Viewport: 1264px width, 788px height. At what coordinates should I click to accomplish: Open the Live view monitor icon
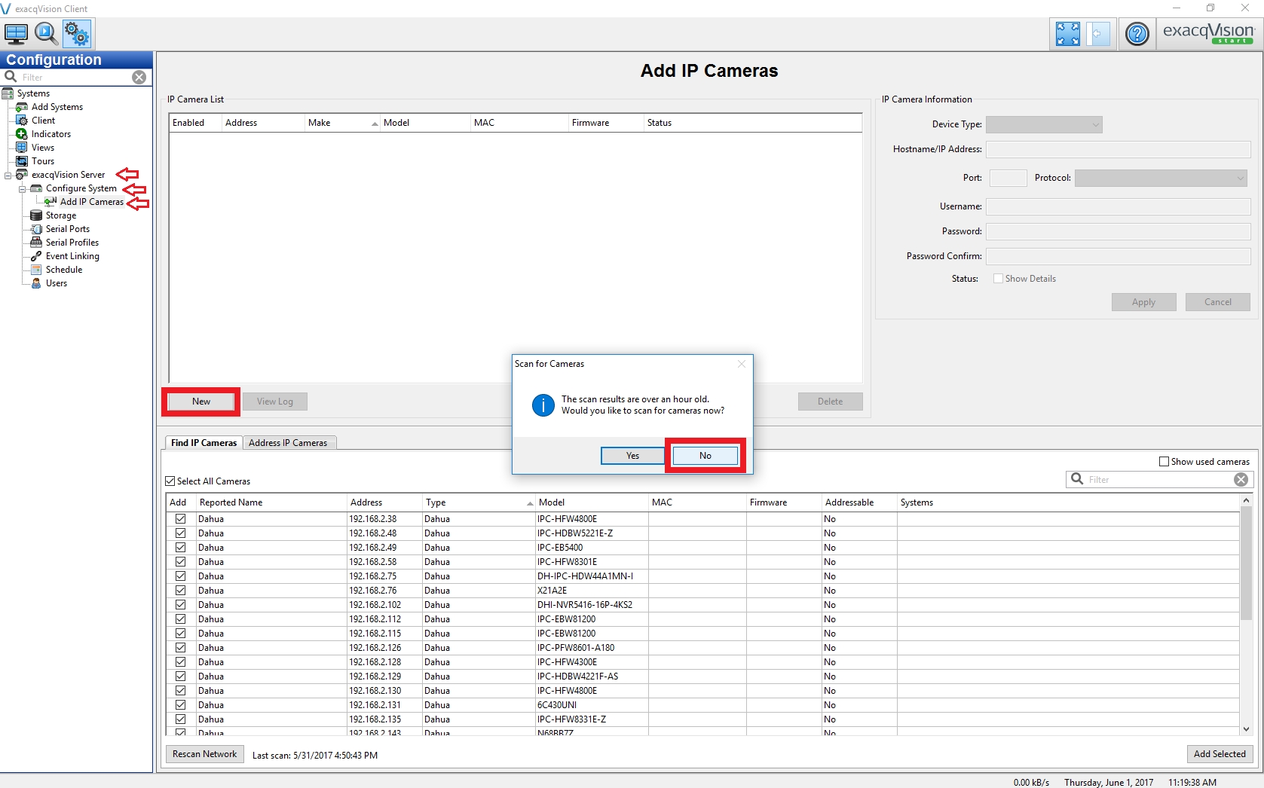(16, 34)
